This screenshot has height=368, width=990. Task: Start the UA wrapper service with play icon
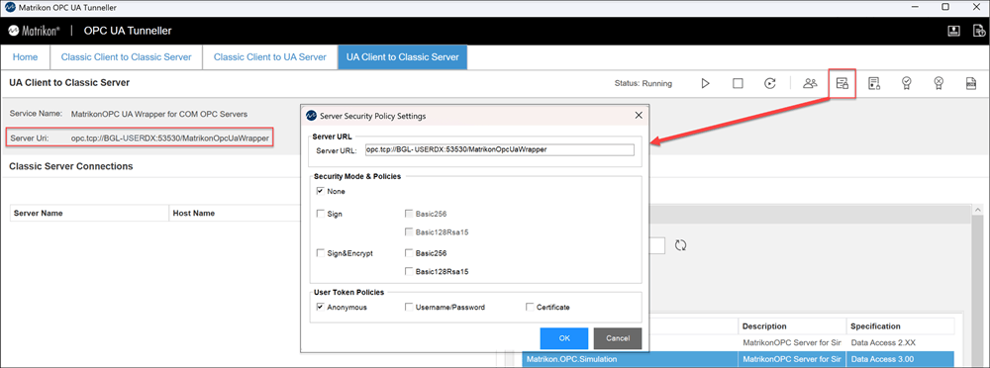point(705,83)
